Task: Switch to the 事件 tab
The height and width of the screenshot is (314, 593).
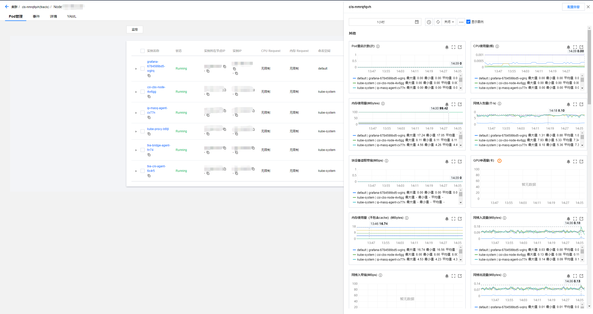Action: (x=36, y=16)
